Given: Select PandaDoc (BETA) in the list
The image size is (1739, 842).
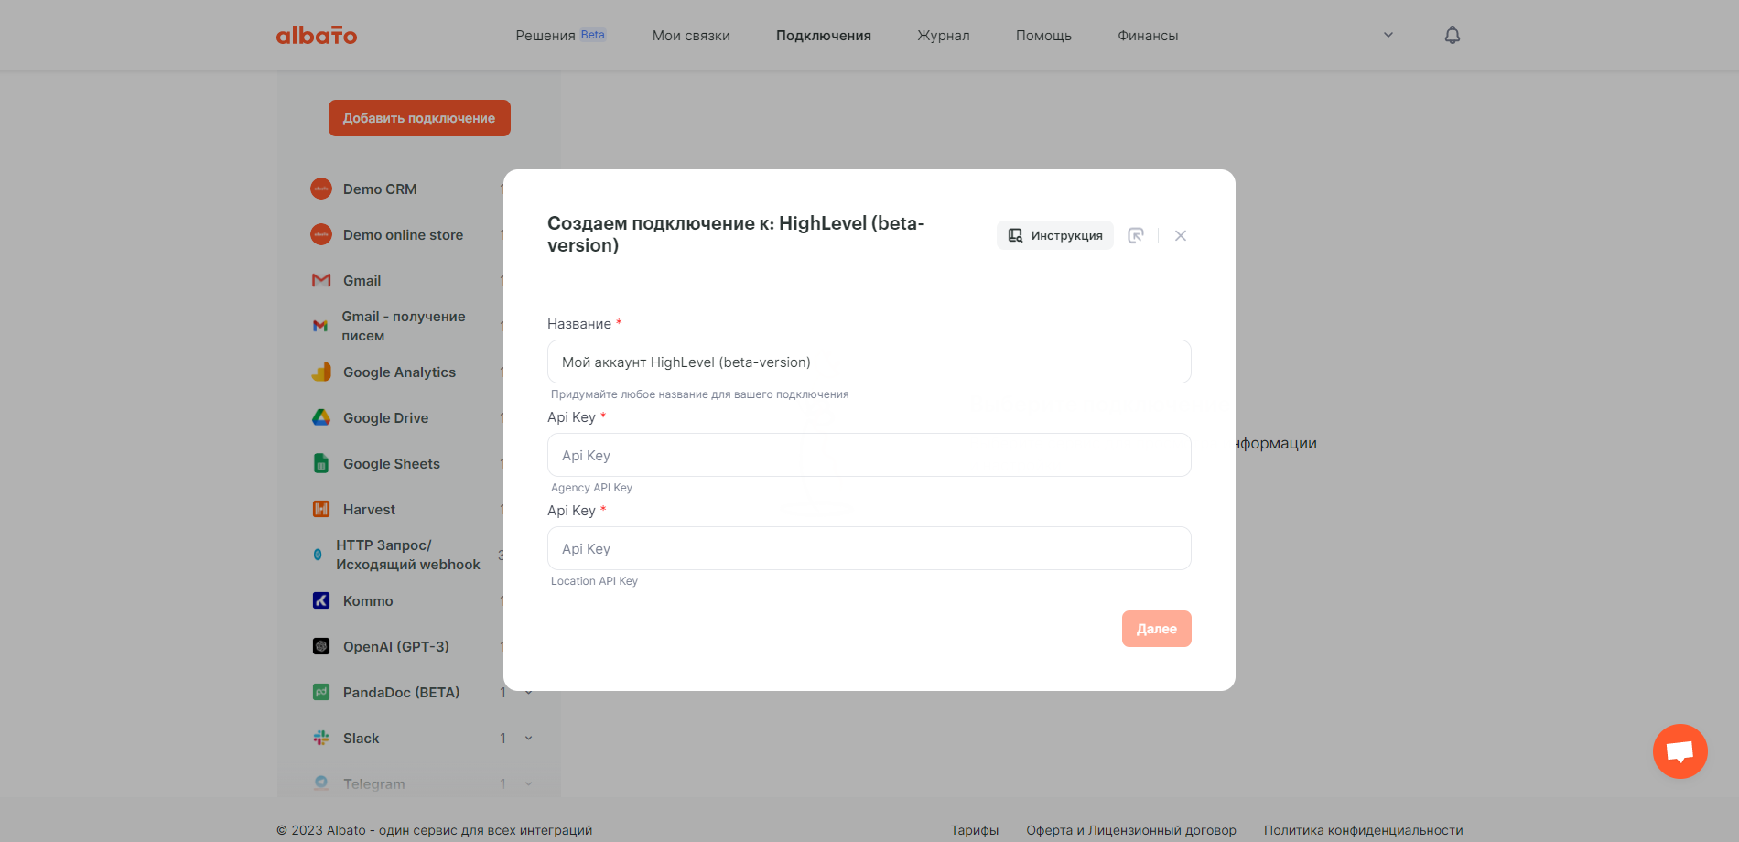Looking at the screenshot, I should pos(402,692).
